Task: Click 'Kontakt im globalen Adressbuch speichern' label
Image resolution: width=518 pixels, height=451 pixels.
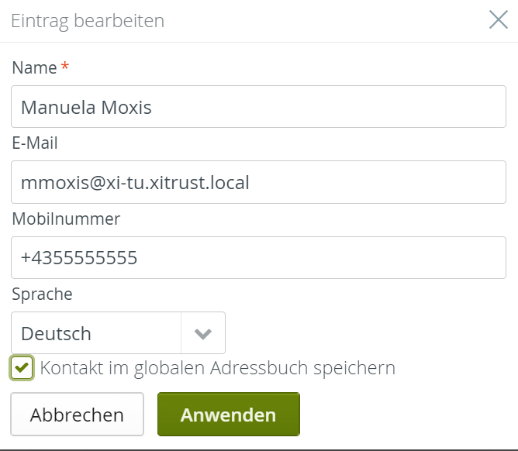Action: [x=218, y=368]
